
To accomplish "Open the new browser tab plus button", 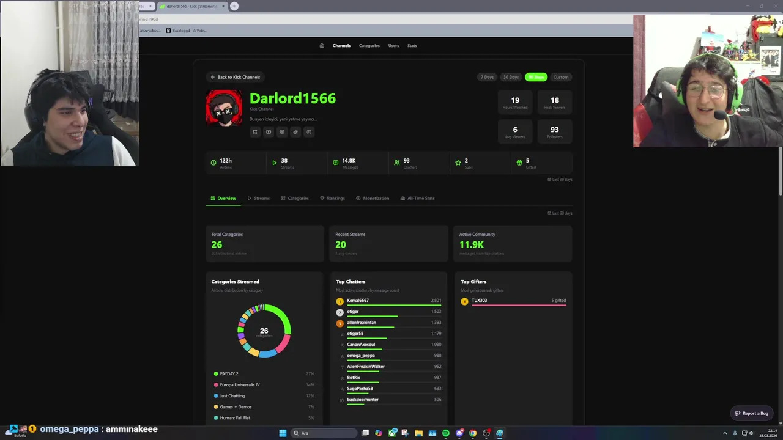I will (234, 6).
